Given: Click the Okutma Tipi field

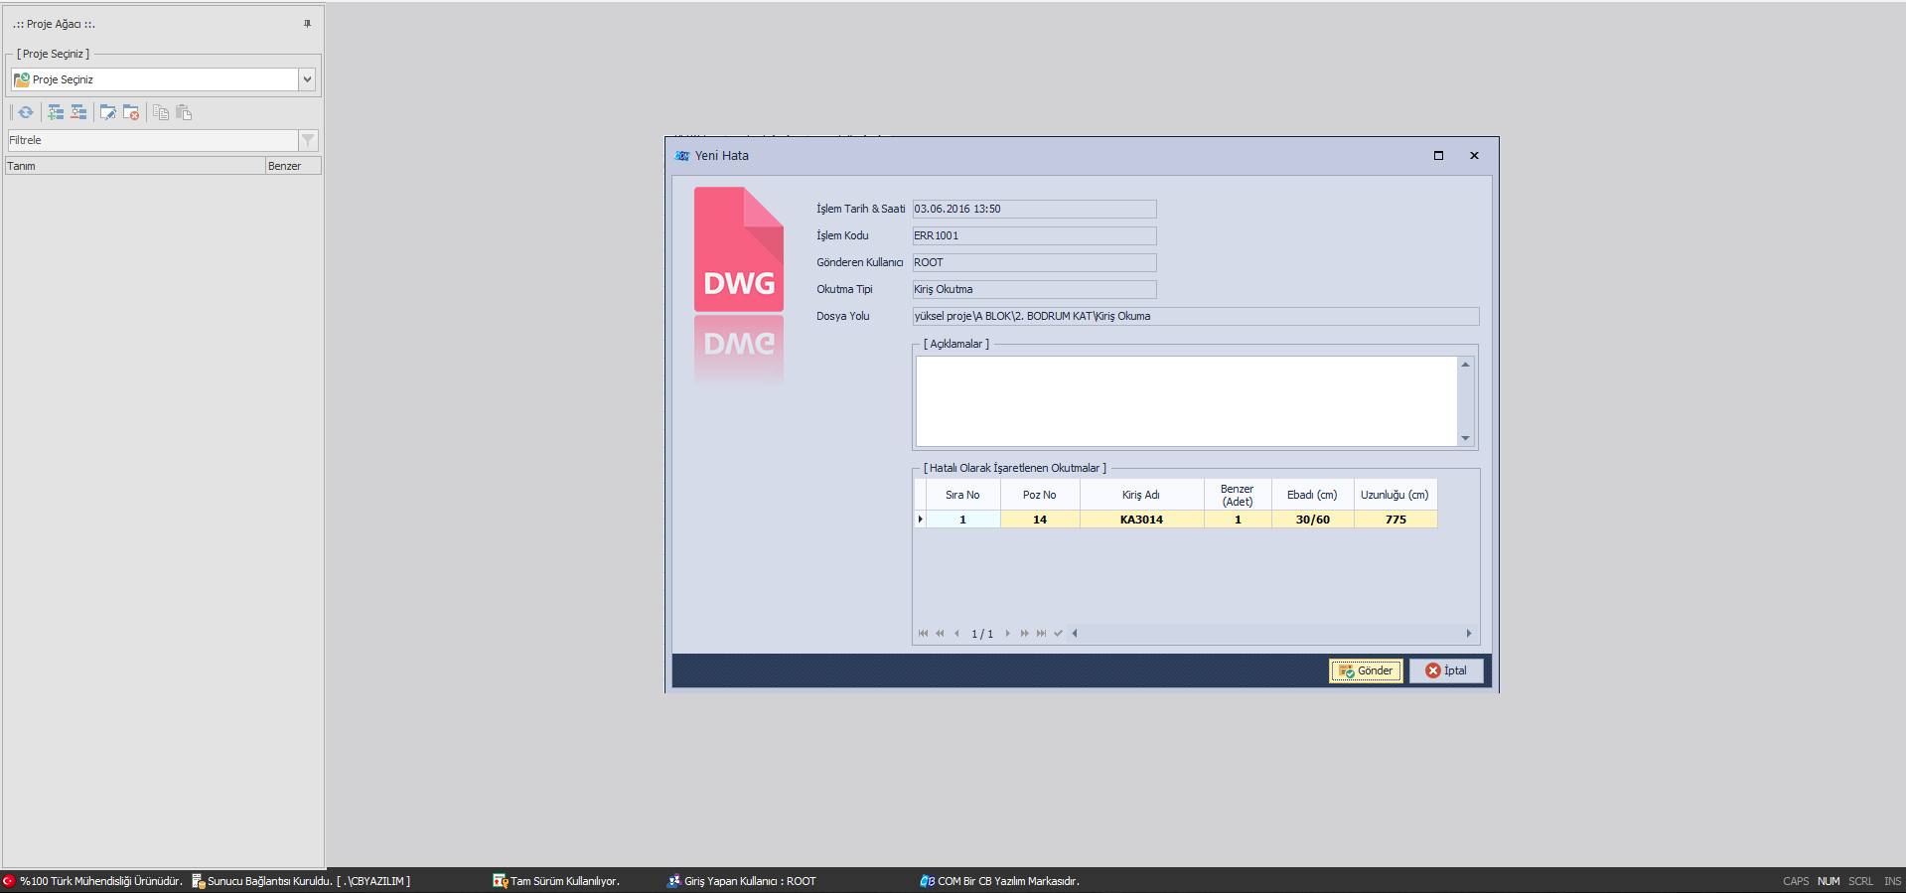Looking at the screenshot, I should pos(1034,289).
